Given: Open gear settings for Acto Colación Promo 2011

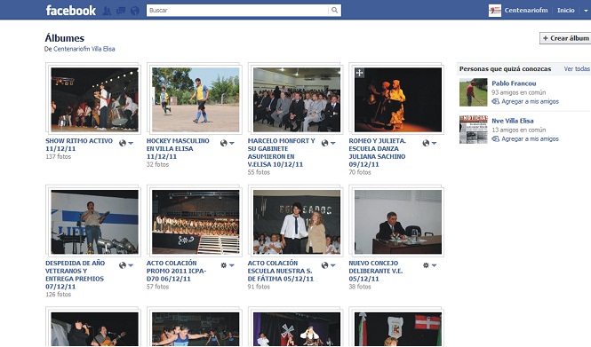Looking at the screenshot, I should click(228, 265).
